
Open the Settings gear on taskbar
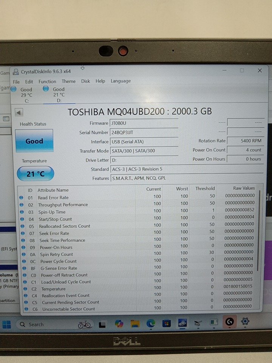point(245,321)
